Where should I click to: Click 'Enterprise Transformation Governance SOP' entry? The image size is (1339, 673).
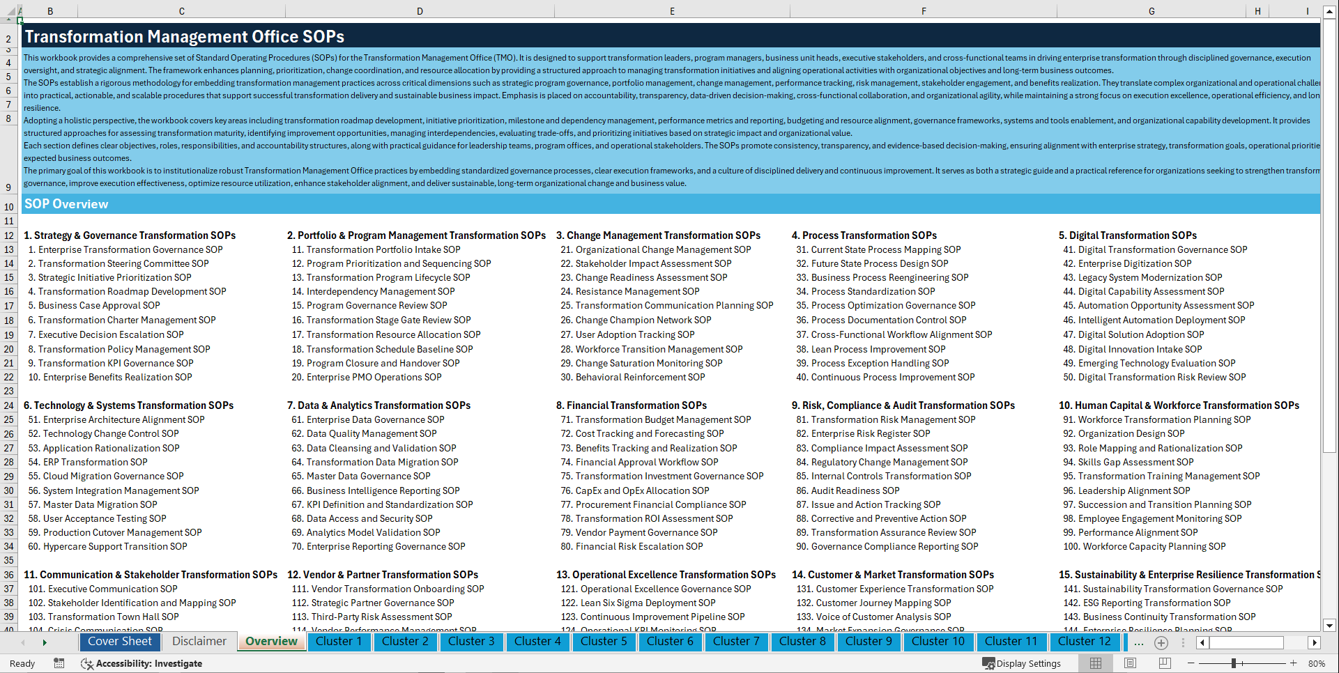click(130, 249)
